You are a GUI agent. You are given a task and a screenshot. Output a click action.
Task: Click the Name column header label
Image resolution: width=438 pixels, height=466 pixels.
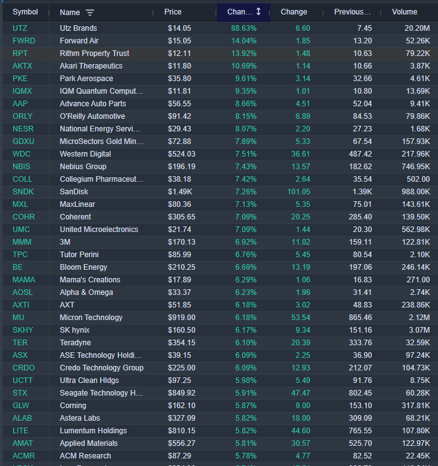click(x=70, y=13)
